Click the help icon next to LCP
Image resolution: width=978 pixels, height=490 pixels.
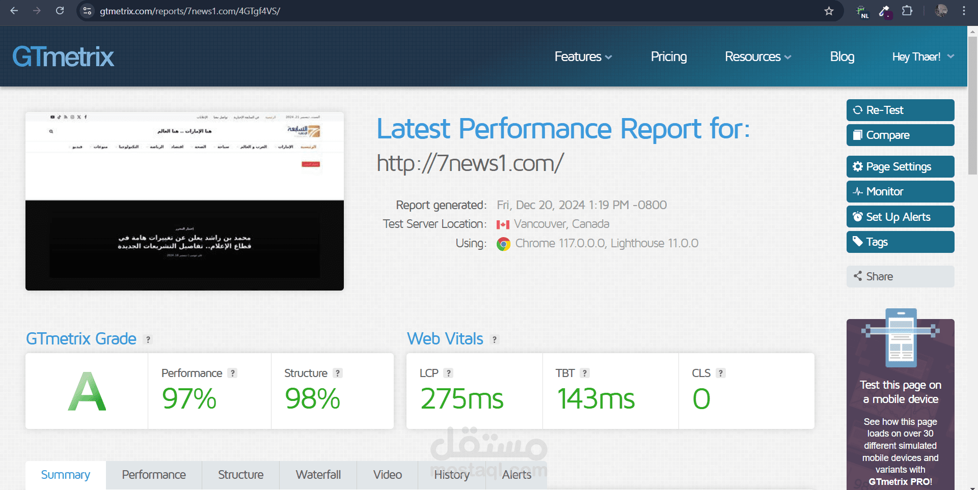(448, 373)
